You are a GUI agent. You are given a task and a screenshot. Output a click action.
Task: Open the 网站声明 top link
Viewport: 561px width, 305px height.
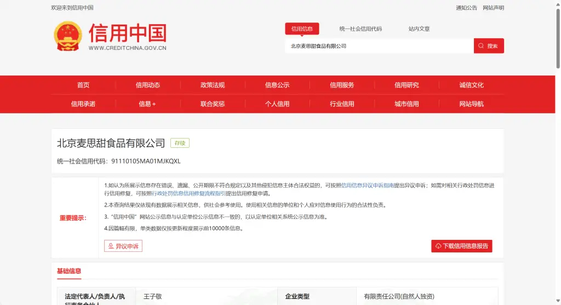pyautogui.click(x=493, y=8)
